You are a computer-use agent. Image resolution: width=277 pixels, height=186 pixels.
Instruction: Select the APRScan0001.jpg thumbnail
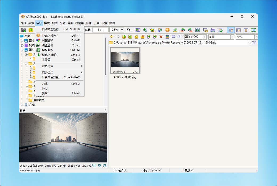tap(125, 61)
